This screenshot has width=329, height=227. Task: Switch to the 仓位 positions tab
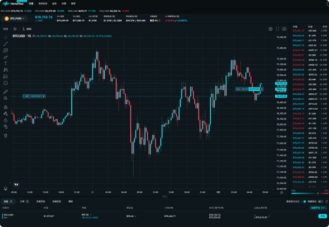(x=8, y=201)
